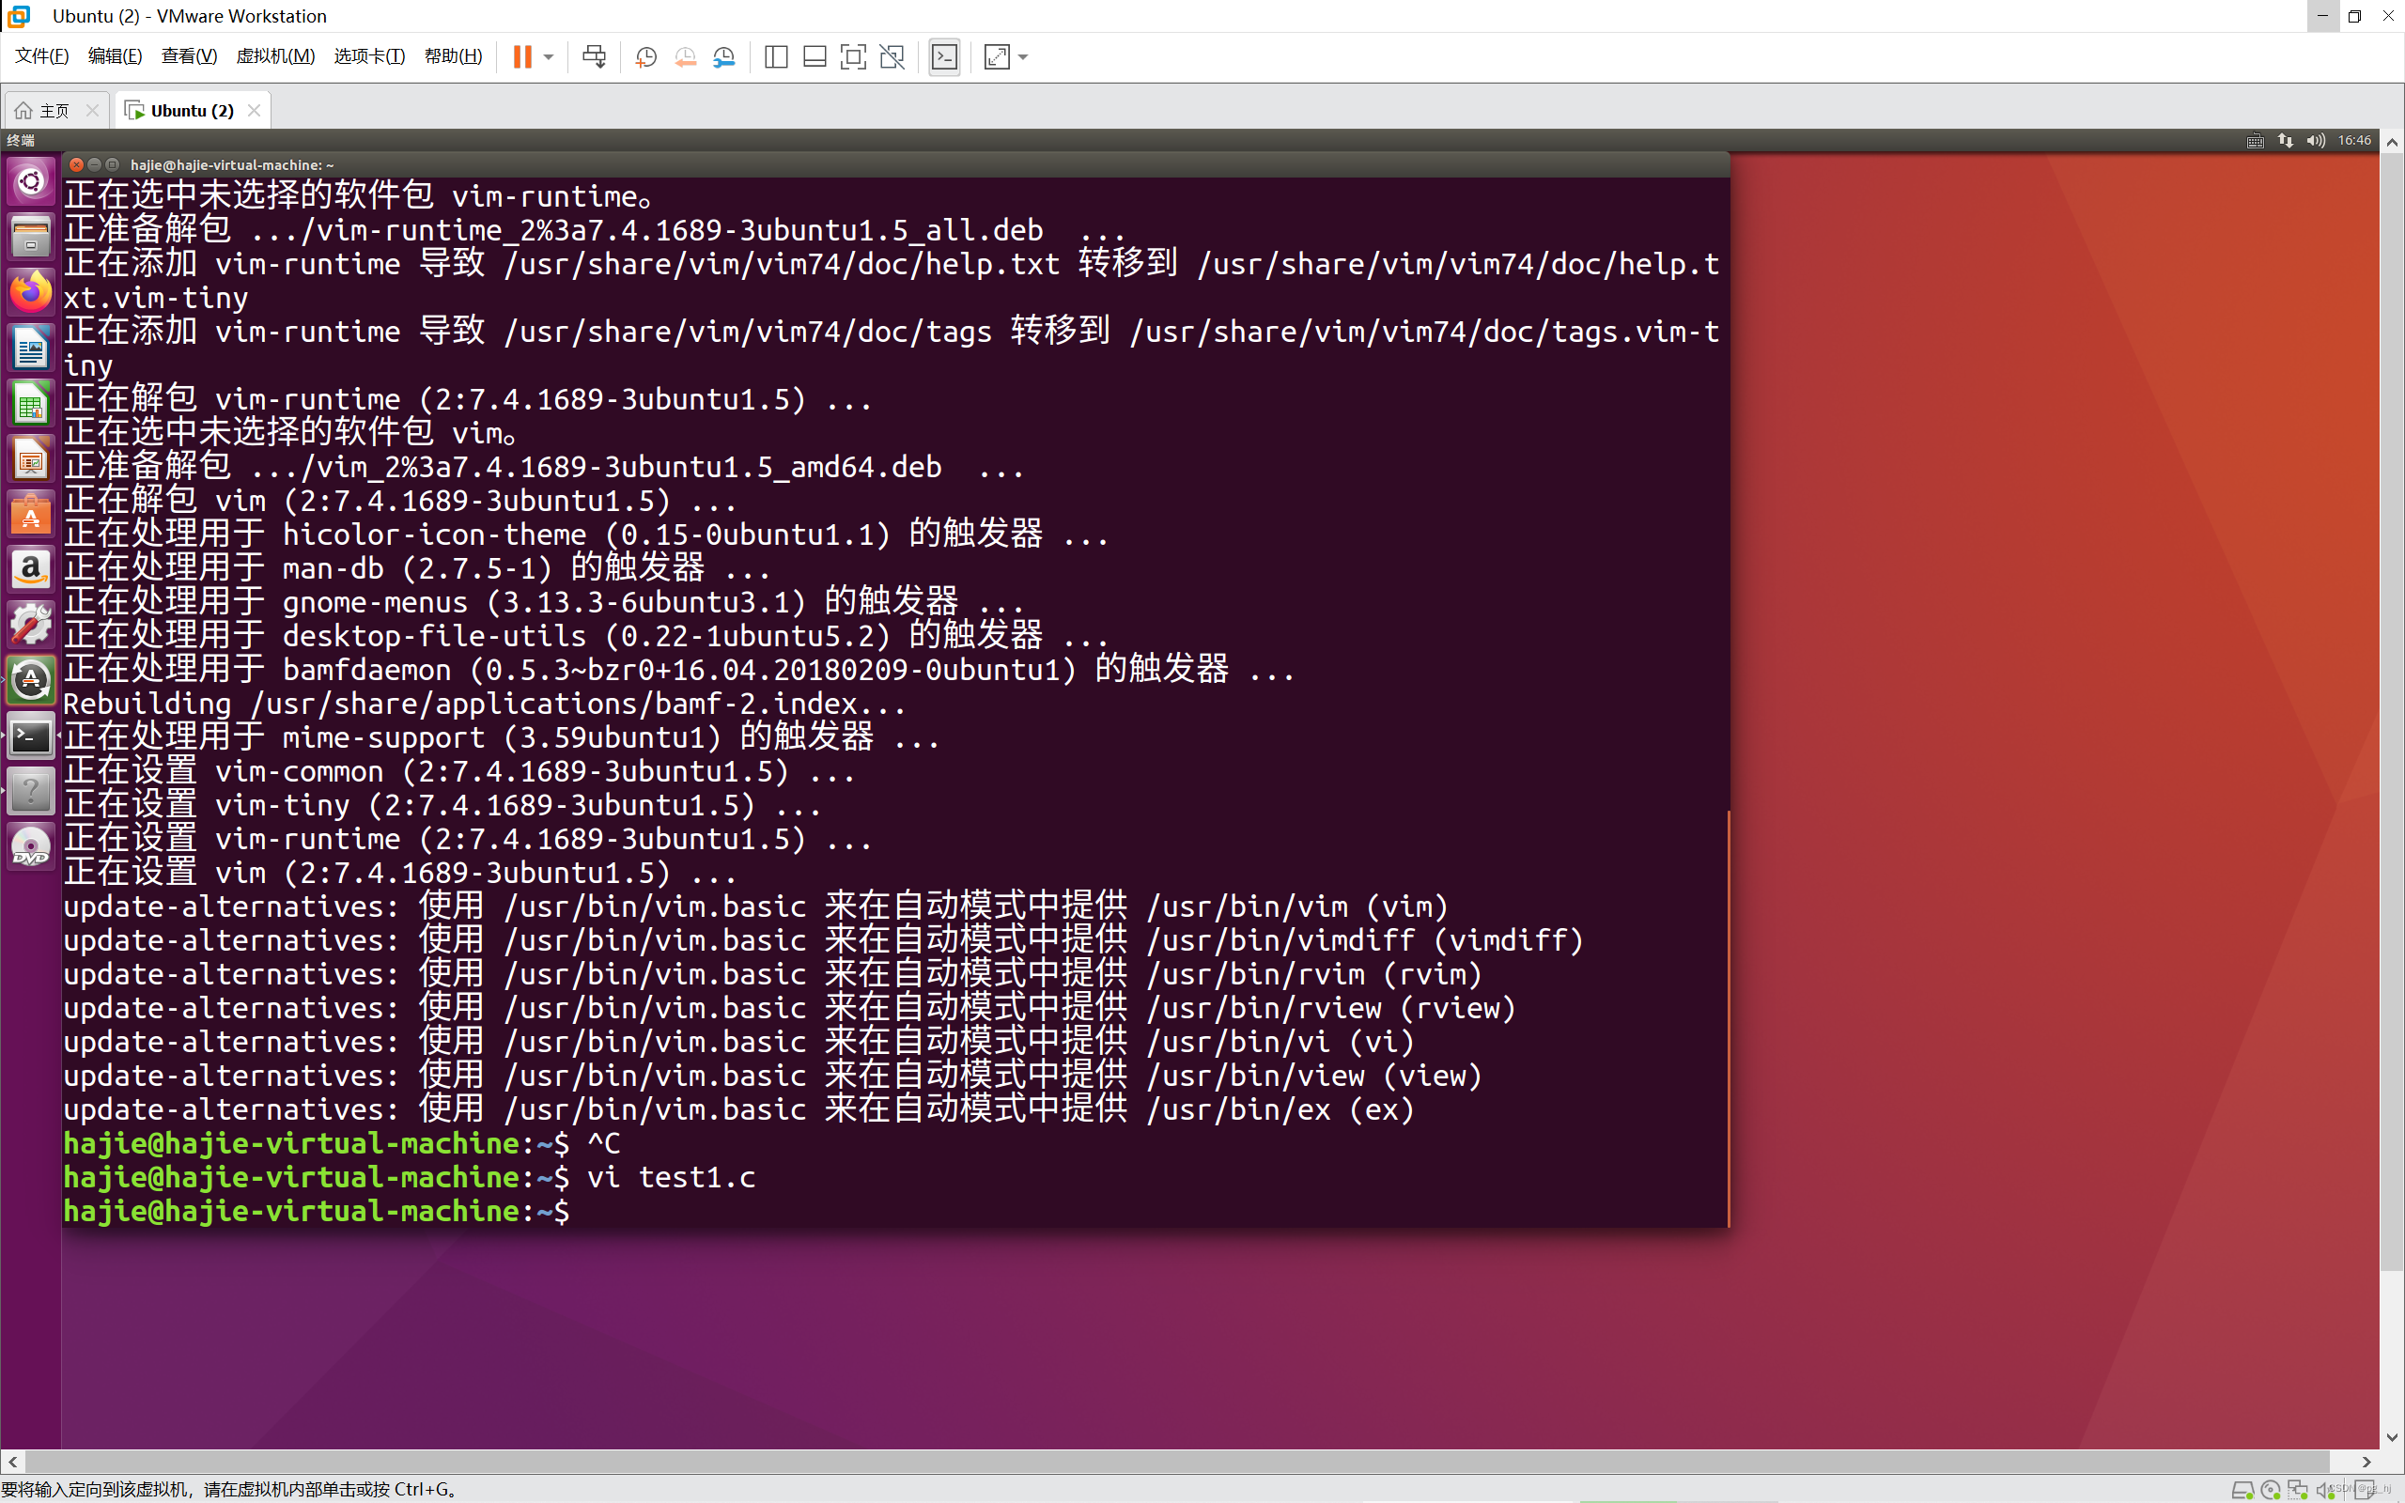Image resolution: width=2405 pixels, height=1503 pixels.
Task: Open the 虚拟机(M) menu
Action: (275, 55)
